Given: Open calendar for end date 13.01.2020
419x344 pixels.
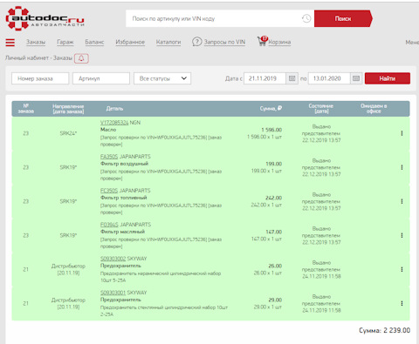Looking at the screenshot, I should pyautogui.click(x=356, y=78).
